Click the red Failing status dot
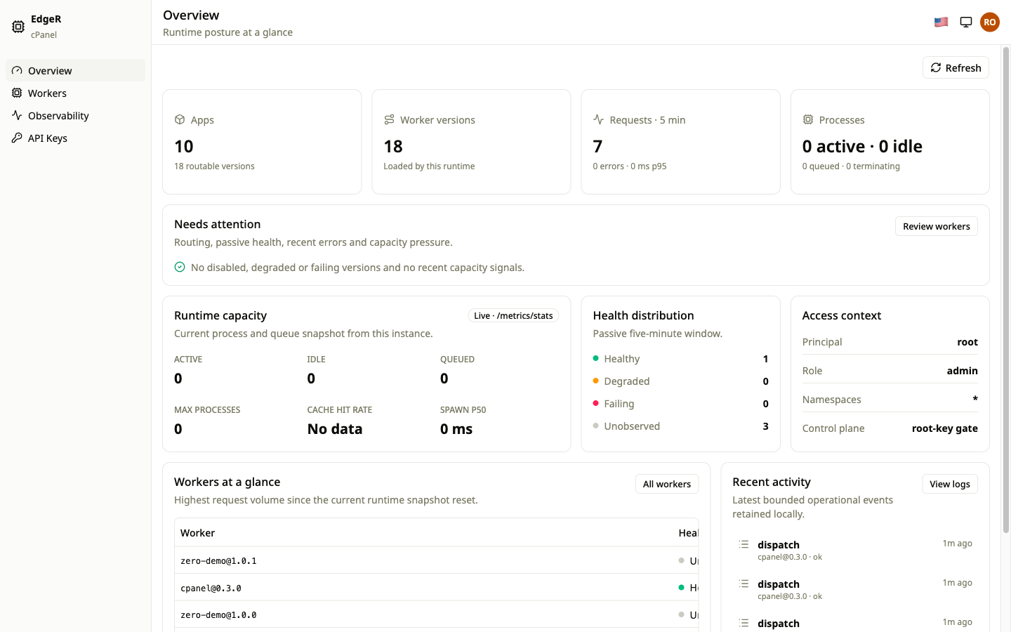This screenshot has height=632, width=1011. [596, 403]
